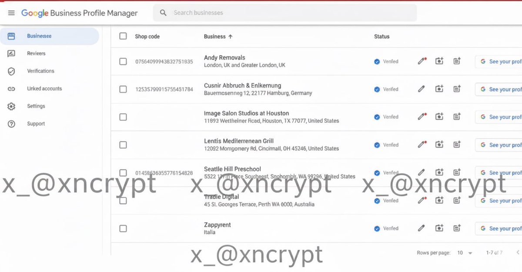See your profile for Image Salon Studios
The width and height of the screenshot is (522, 272).
(x=499, y=117)
